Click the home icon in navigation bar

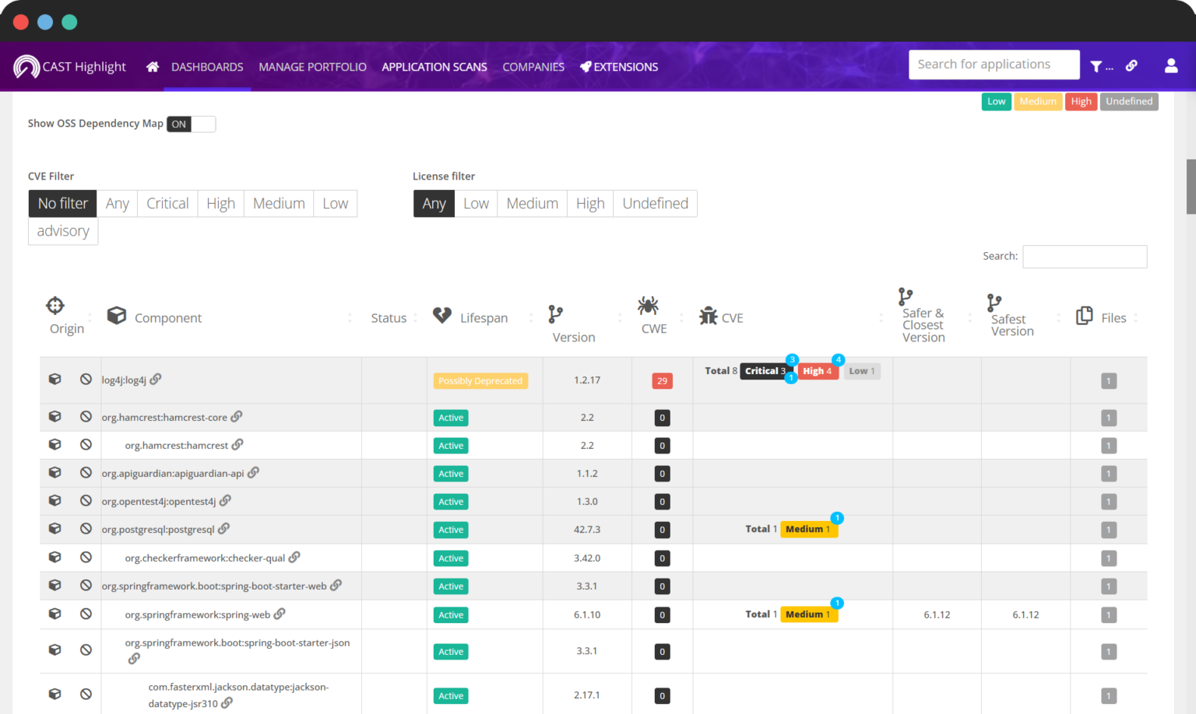pos(153,67)
